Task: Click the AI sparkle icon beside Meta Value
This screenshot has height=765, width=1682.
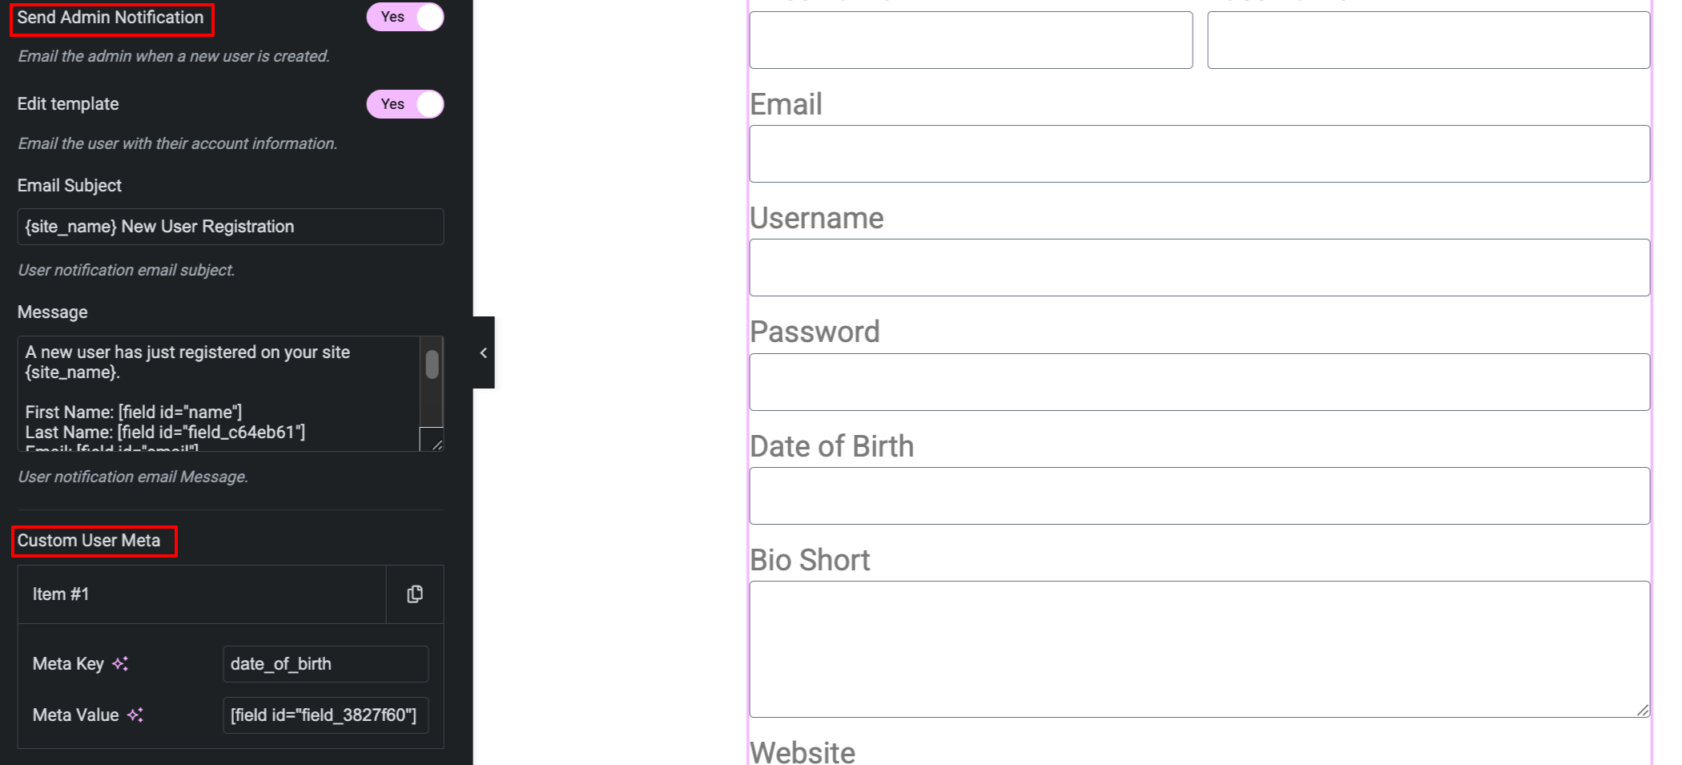Action: pyautogui.click(x=135, y=715)
